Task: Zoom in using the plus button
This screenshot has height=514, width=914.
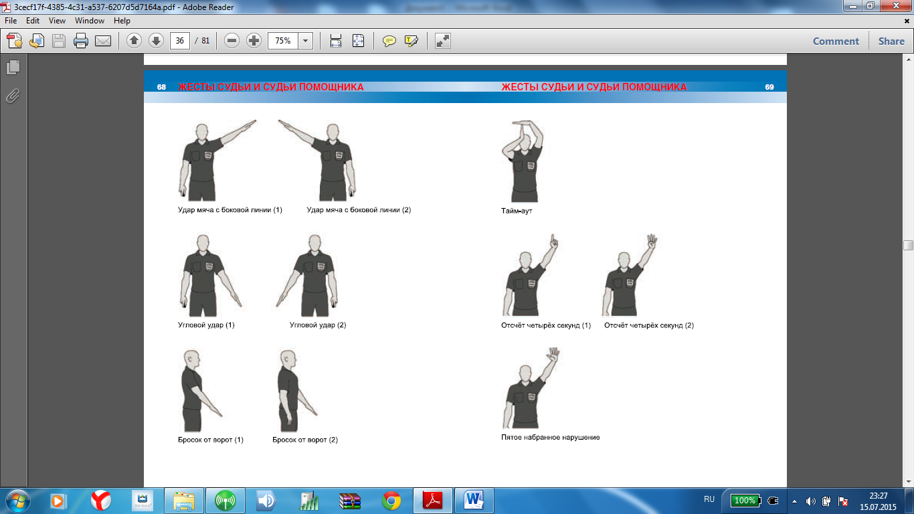Action: pyautogui.click(x=254, y=41)
